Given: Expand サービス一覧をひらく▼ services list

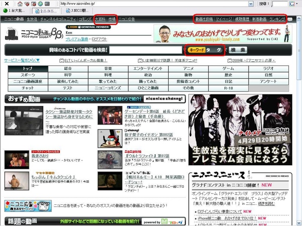Looking at the screenshot, I should 22,60.
